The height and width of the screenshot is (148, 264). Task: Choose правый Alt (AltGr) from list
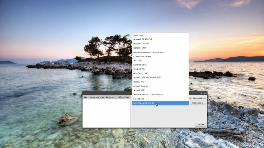tap(143, 39)
